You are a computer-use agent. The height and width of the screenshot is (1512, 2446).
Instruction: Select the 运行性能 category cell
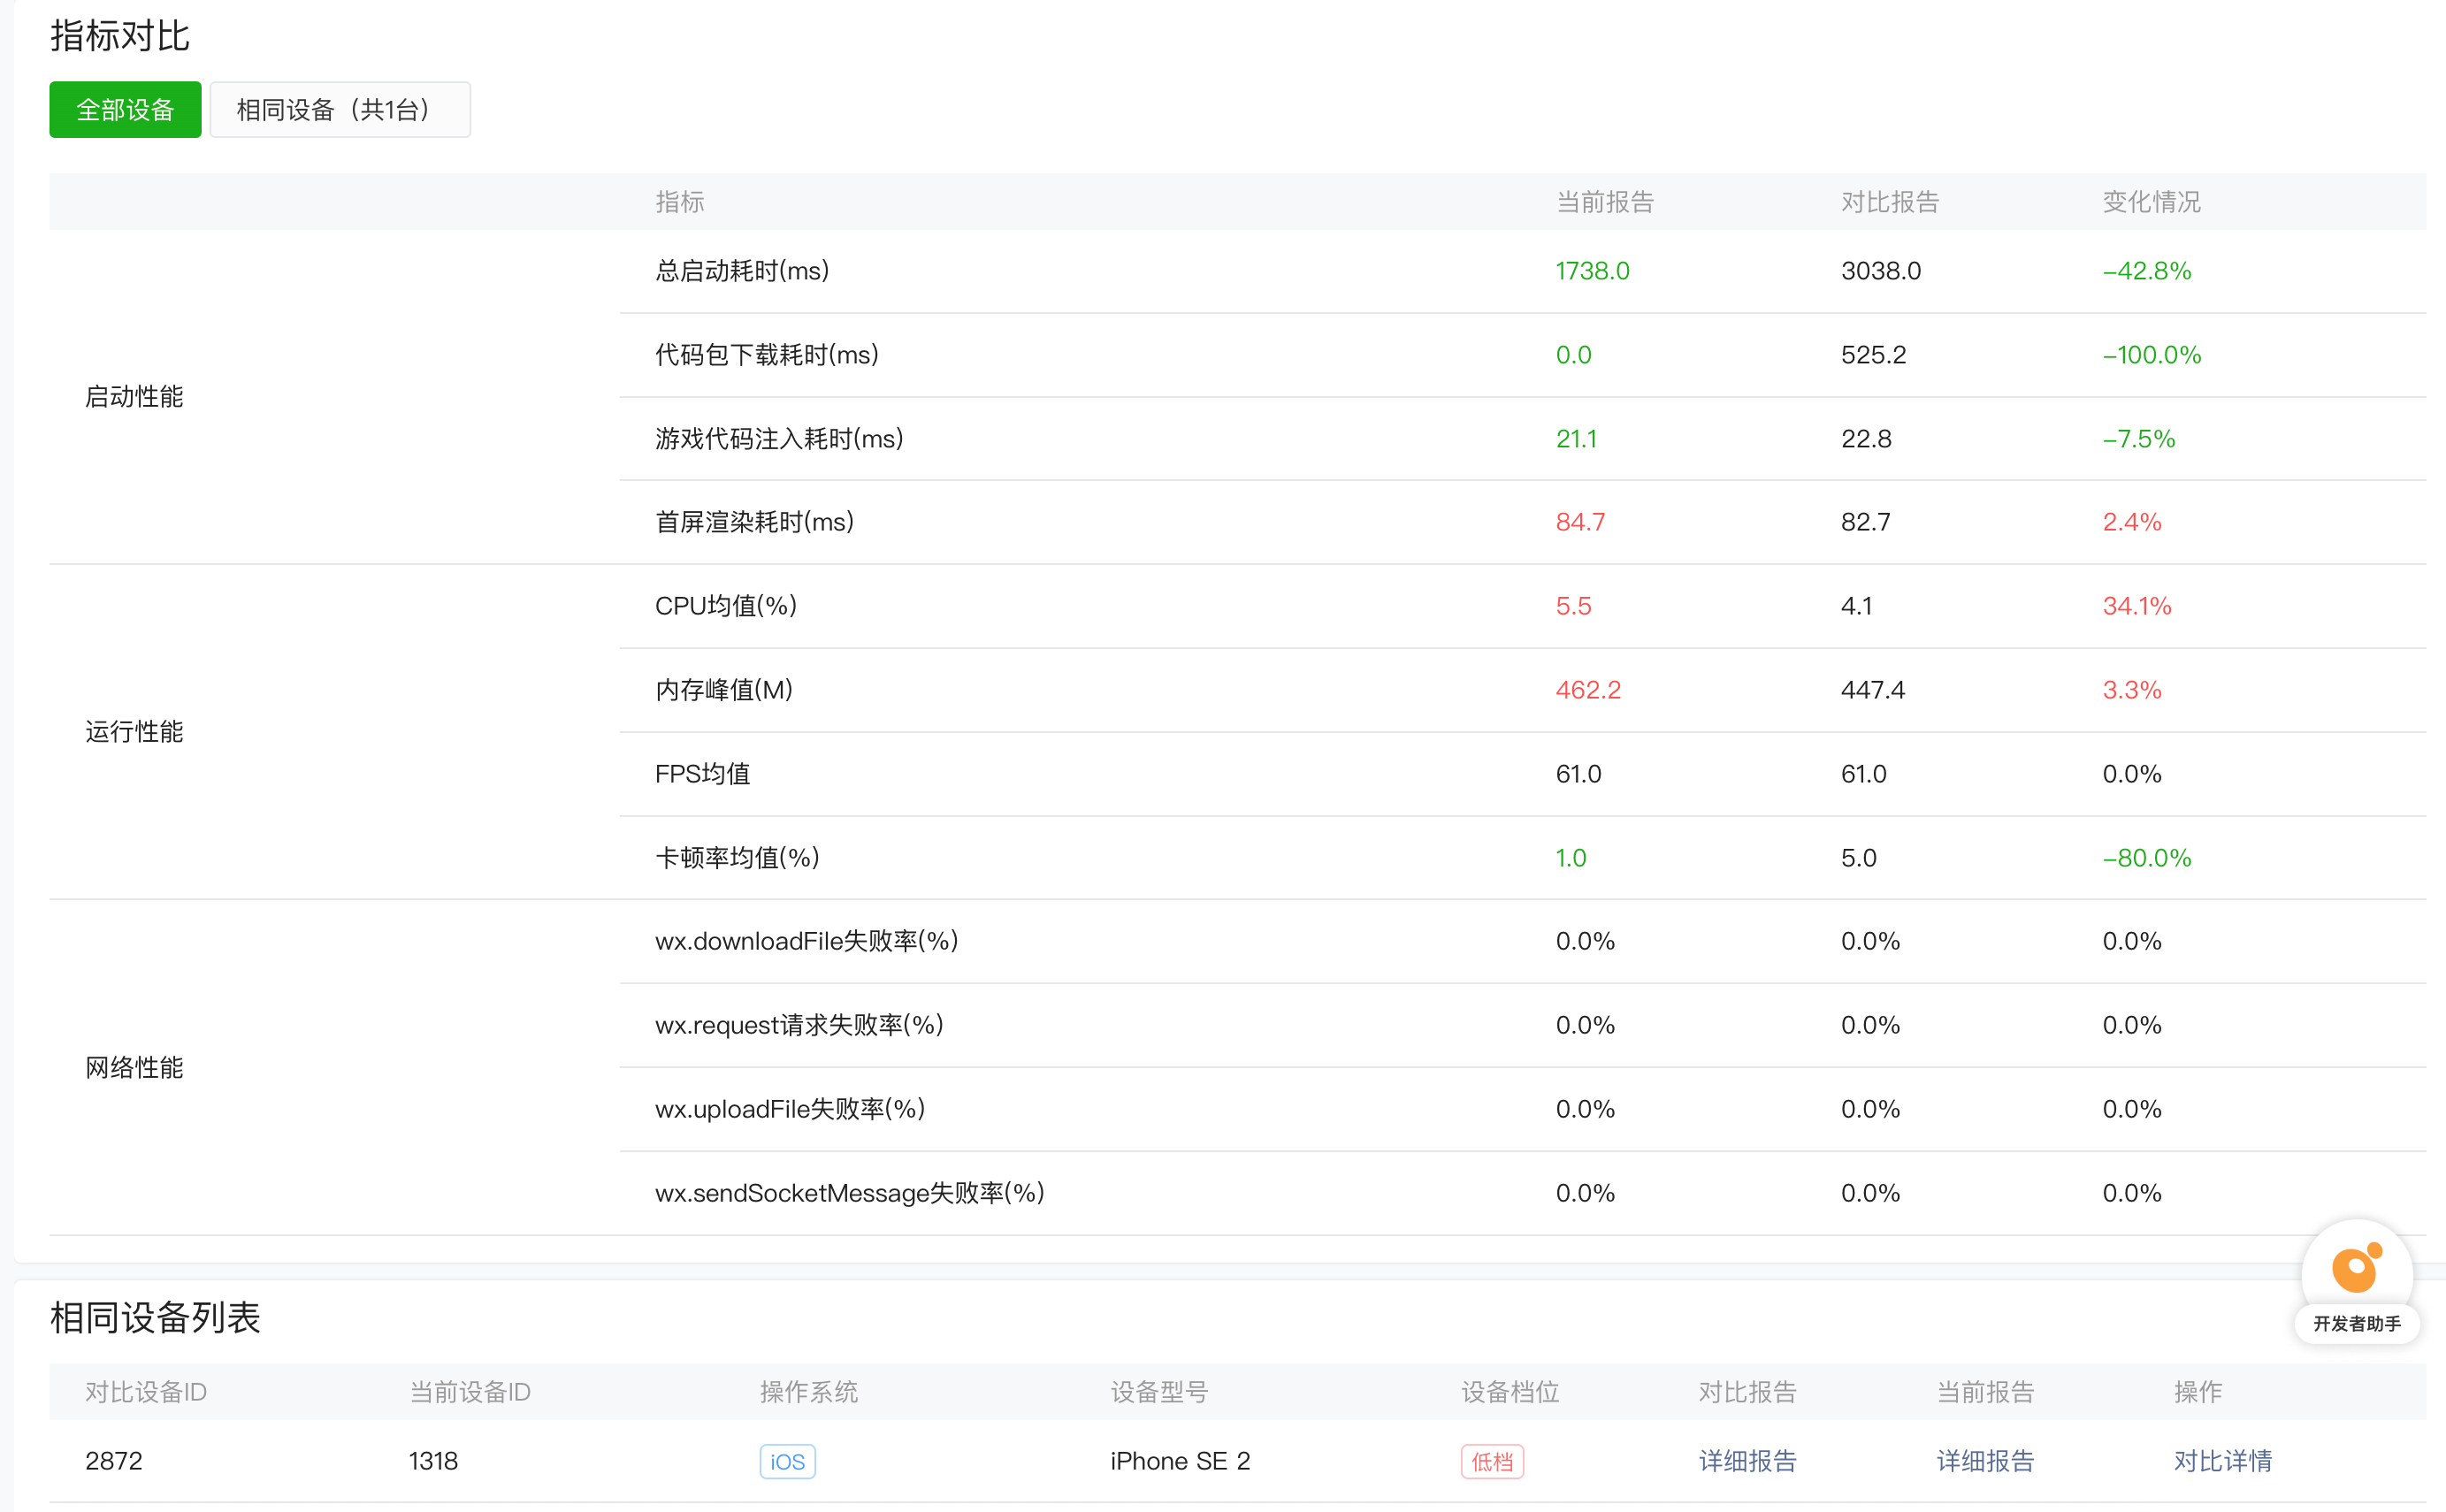tap(134, 732)
